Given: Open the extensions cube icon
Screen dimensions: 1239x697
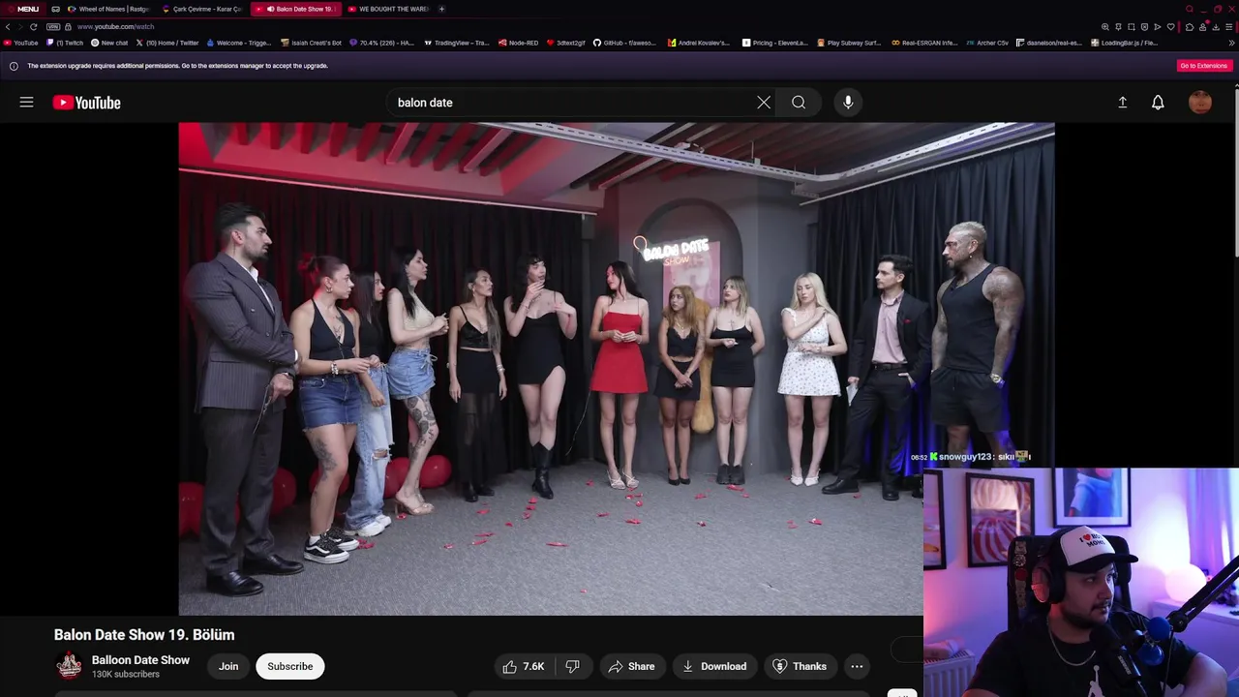Looking at the screenshot, I should point(1190,27).
